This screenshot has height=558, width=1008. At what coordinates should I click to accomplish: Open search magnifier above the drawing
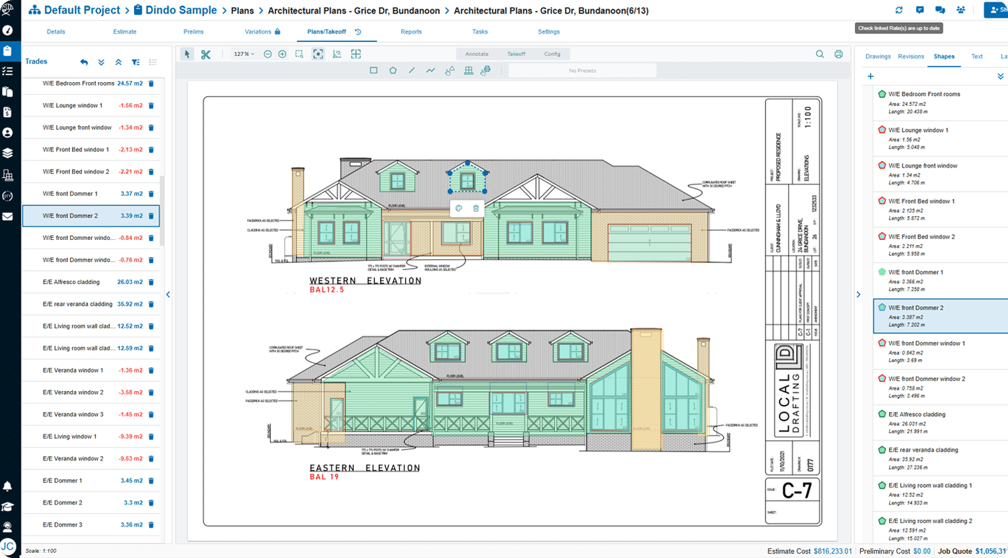click(820, 55)
